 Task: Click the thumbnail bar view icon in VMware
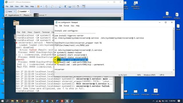[70, 6]
